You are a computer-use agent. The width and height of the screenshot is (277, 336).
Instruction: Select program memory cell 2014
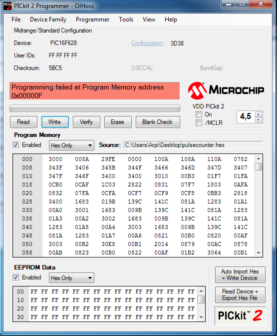pyautogui.click(x=161, y=244)
